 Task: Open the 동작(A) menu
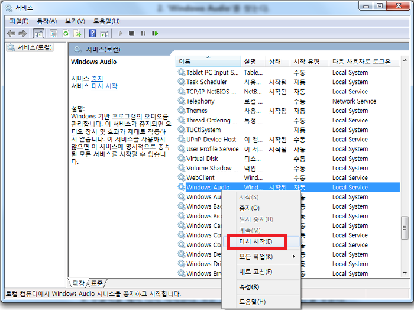(x=47, y=21)
